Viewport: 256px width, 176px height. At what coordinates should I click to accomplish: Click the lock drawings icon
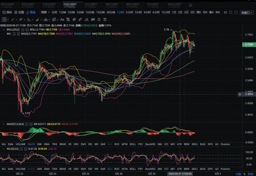point(99,19)
